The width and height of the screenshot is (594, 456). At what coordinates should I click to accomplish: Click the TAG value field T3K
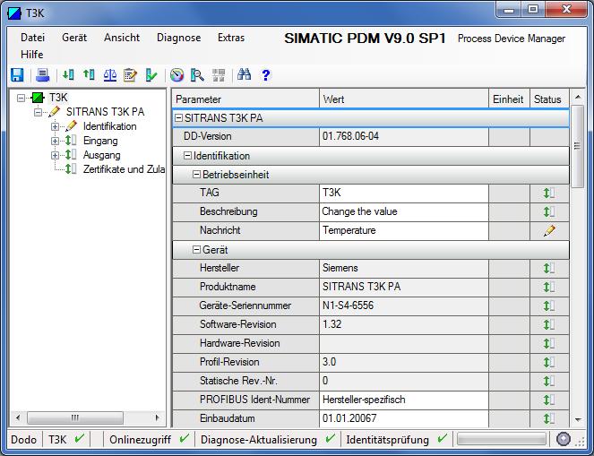tap(404, 194)
